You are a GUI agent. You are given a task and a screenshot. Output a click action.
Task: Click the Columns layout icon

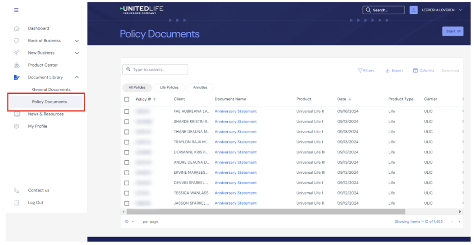pyautogui.click(x=415, y=71)
